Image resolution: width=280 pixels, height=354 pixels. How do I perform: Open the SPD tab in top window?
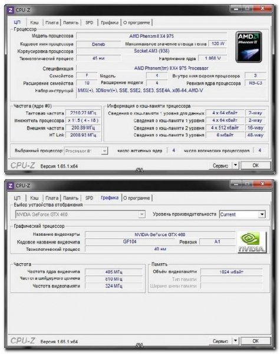pyautogui.click(x=90, y=22)
